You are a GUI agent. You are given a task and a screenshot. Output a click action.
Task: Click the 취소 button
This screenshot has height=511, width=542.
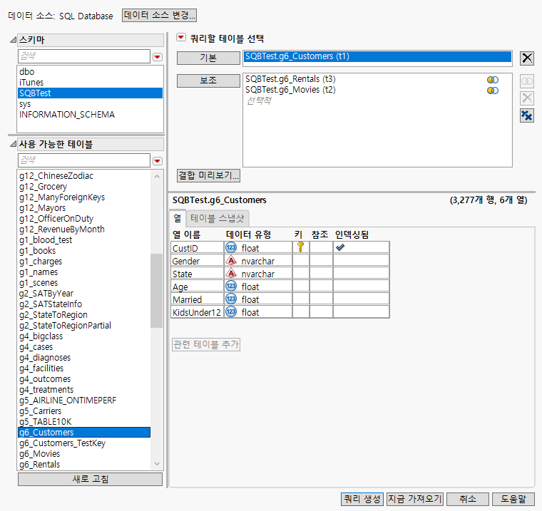tap(468, 499)
